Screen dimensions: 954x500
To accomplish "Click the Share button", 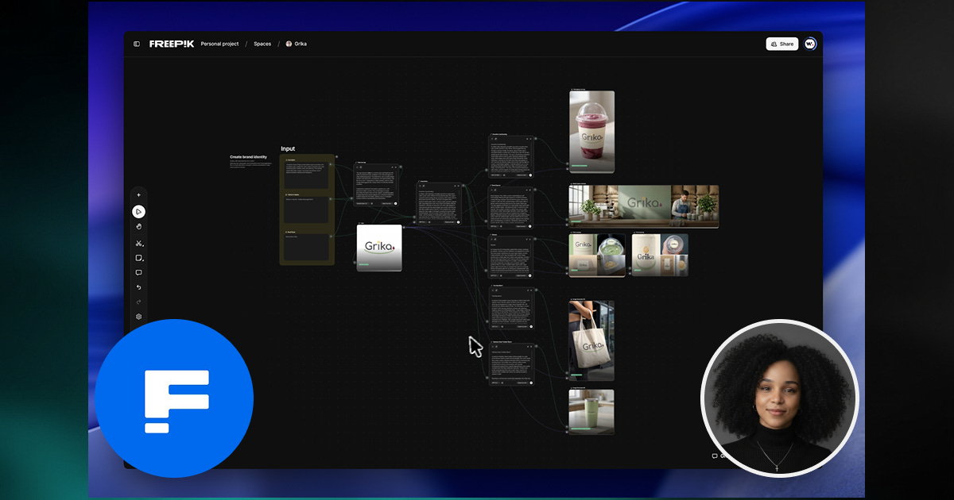I will point(782,44).
